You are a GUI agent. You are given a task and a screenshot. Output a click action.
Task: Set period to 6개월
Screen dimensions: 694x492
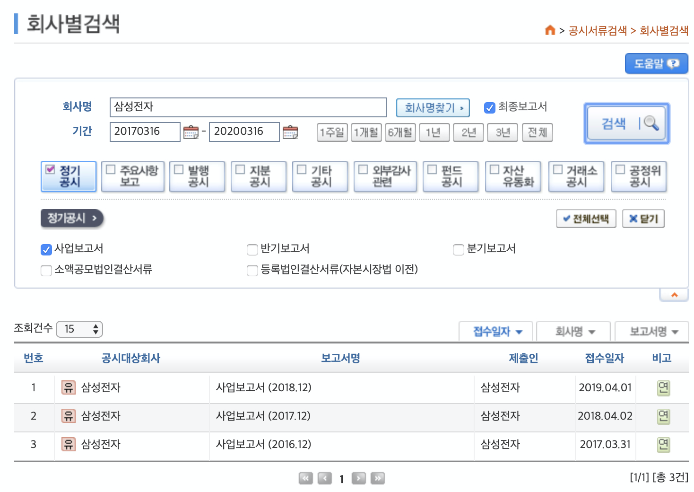(400, 132)
